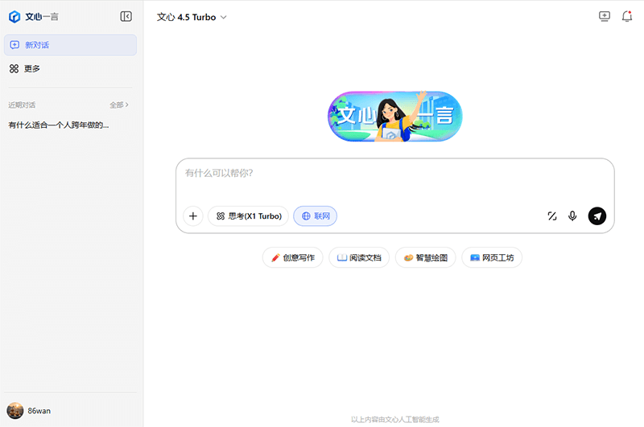Toggle 联网 web search mode
Viewport: 644px width, 427px height.
point(315,216)
